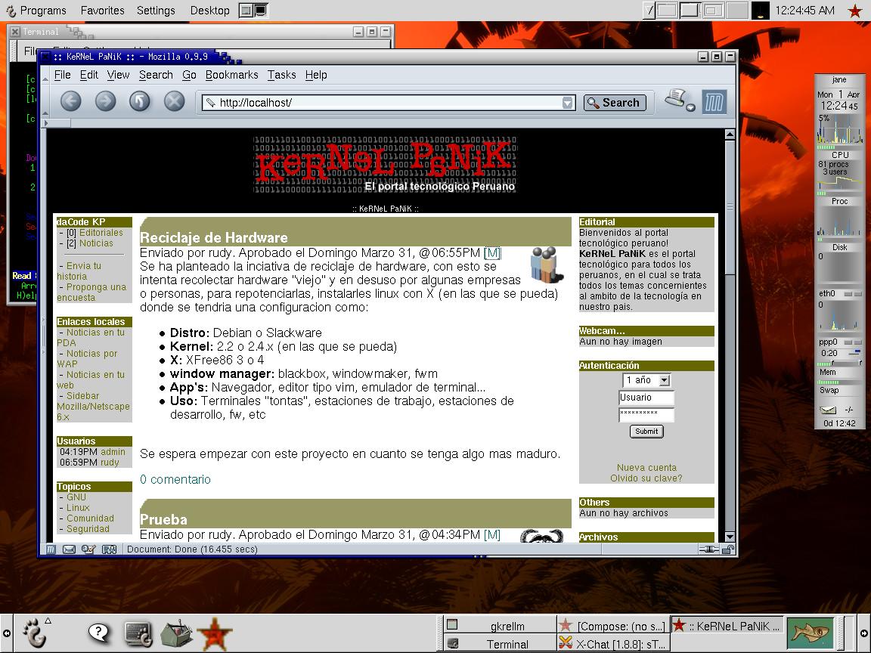This screenshot has height=653, width=871.
Task: Open the URL history dropdown arrow
Action: click(567, 103)
